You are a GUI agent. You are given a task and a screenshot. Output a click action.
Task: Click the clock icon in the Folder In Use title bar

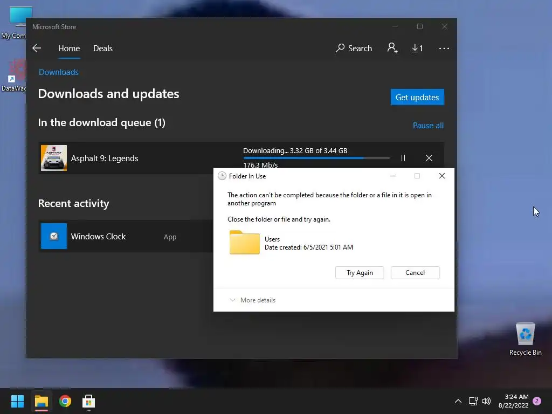pos(222,176)
